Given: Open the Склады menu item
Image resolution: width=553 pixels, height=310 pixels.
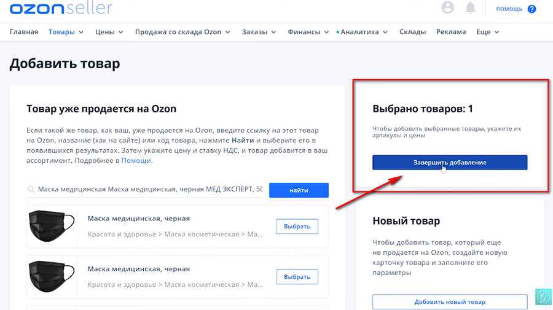Looking at the screenshot, I should pos(412,32).
